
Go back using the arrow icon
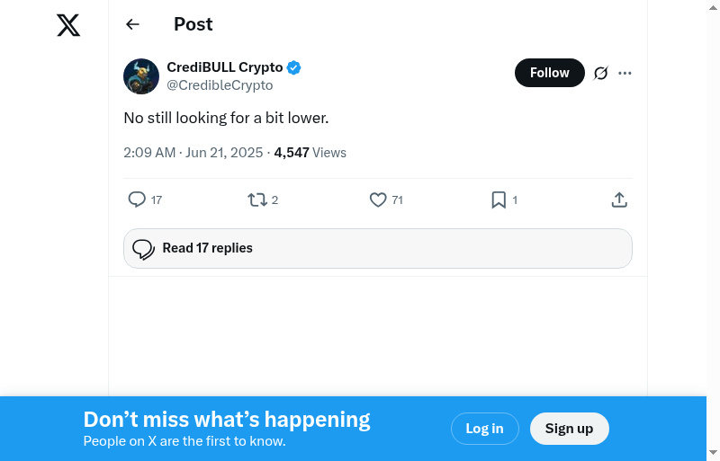[x=132, y=24]
